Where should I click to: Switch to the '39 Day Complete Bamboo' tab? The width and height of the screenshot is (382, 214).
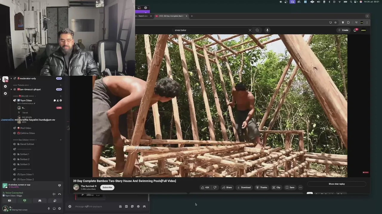171,16
